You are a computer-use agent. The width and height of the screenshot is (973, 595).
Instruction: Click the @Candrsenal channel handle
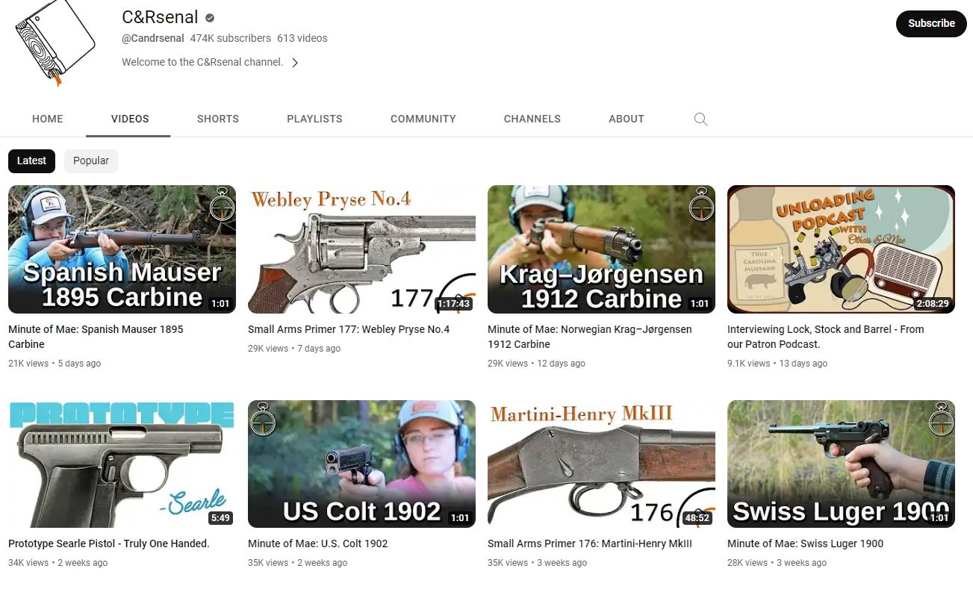153,38
